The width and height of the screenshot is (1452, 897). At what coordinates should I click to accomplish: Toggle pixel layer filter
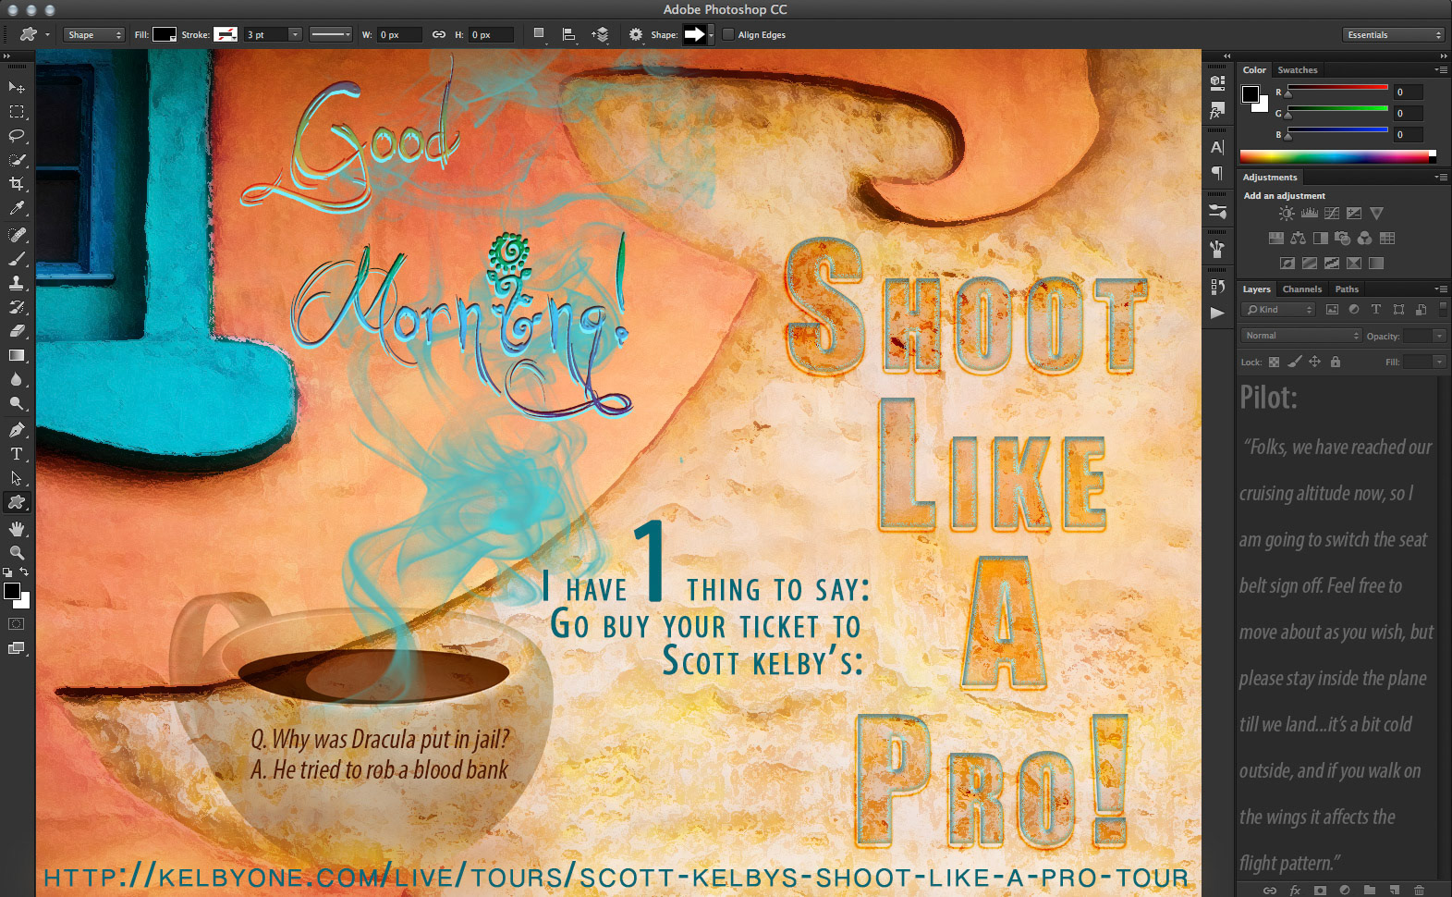(x=1332, y=310)
